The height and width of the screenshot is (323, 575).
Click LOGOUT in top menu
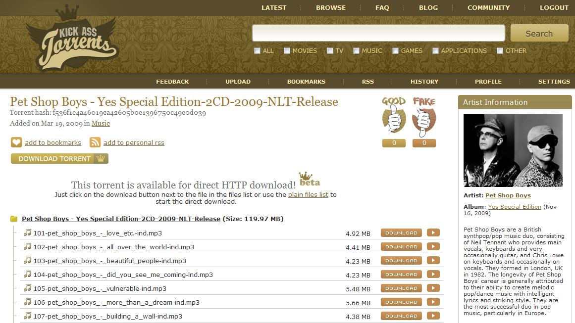click(x=554, y=8)
